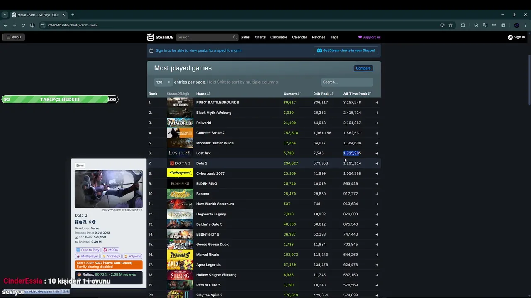Open the Calculator nav item
This screenshot has height=298, width=531.
coord(279,37)
